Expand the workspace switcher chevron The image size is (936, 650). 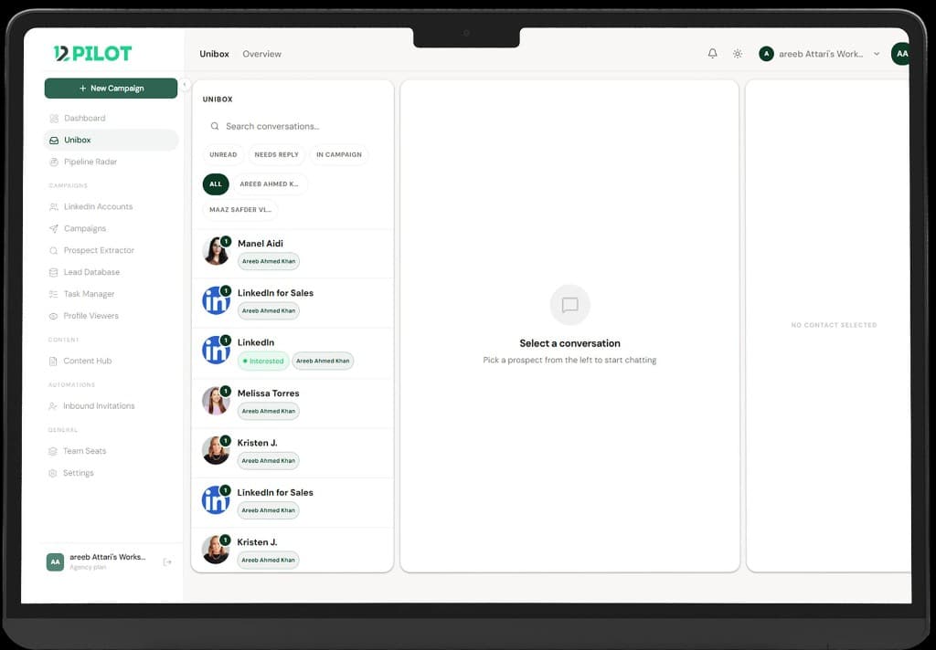click(877, 54)
